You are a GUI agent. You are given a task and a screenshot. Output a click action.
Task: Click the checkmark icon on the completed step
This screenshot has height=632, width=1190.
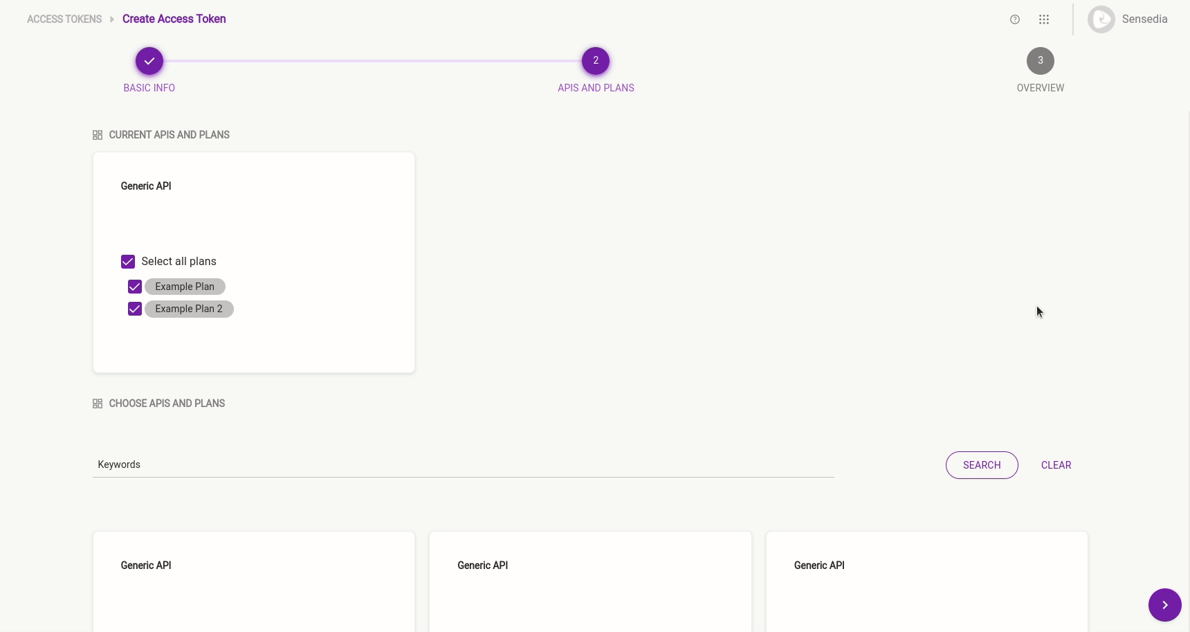click(149, 61)
